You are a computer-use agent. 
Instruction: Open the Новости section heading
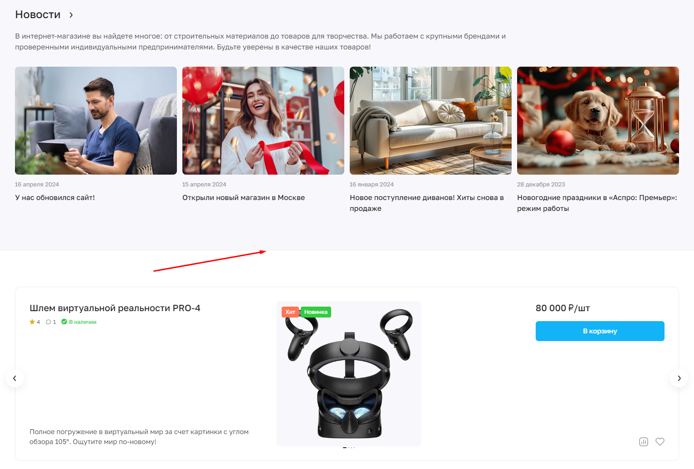pos(38,15)
